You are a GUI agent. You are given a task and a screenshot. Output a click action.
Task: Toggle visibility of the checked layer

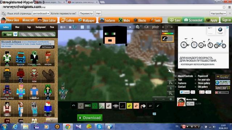coord(164,39)
